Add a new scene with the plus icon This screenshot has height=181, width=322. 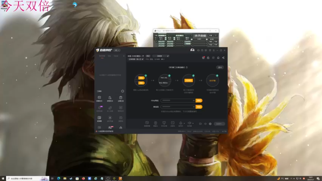click(x=124, y=56)
